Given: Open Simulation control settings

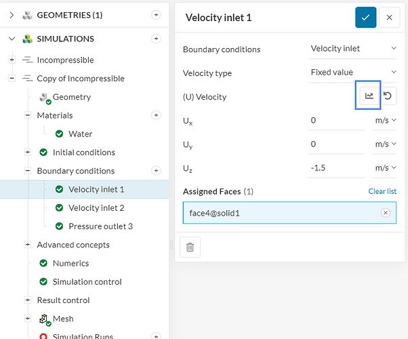Looking at the screenshot, I should pyautogui.click(x=87, y=282).
